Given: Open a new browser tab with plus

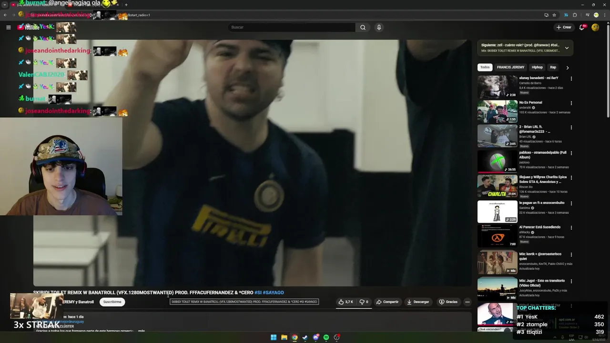Looking at the screenshot, I should [x=126, y=5].
